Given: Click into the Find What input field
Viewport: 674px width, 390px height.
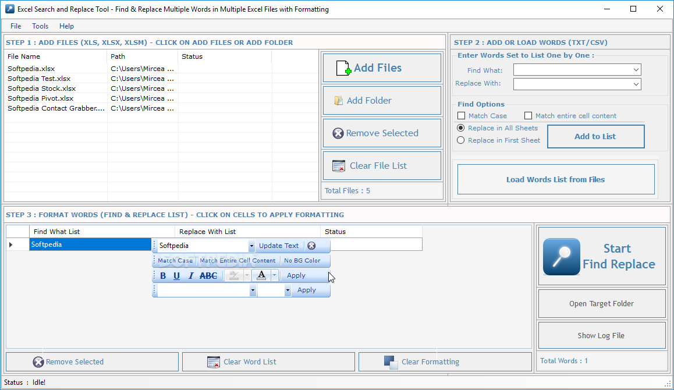Looking at the screenshot, I should [x=573, y=70].
